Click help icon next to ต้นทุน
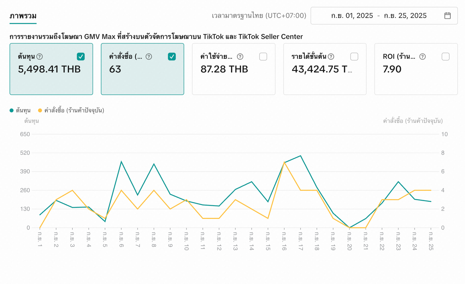Screen dimensions: 465x284 [40, 57]
